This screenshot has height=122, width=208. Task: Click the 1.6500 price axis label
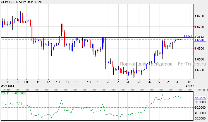(x=199, y=70)
